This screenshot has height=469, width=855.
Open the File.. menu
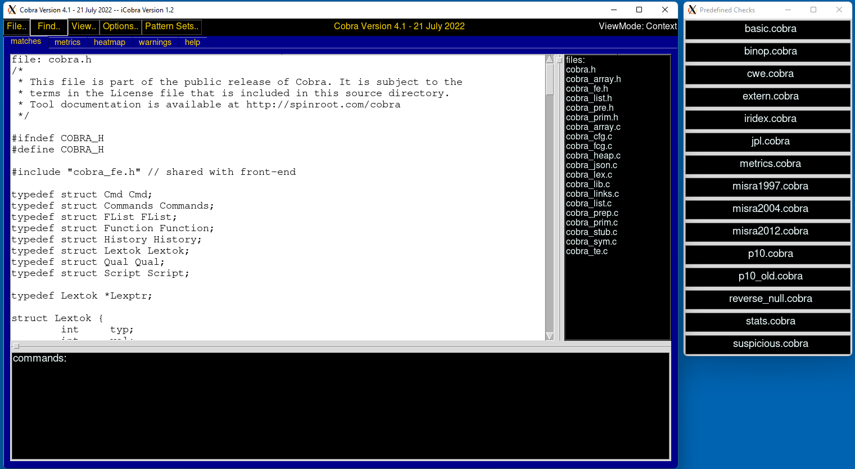[x=16, y=26]
